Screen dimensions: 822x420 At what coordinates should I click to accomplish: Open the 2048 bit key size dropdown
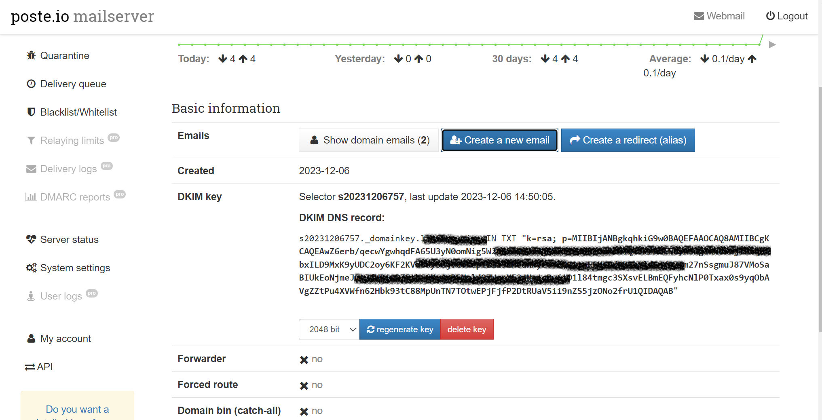coord(329,329)
